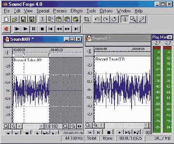This screenshot has height=144, width=174.
Task: Click the Crop tool icon
Action: pos(86,19)
